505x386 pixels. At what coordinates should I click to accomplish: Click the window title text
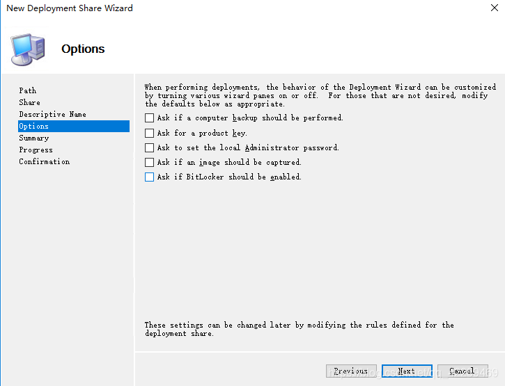point(70,8)
